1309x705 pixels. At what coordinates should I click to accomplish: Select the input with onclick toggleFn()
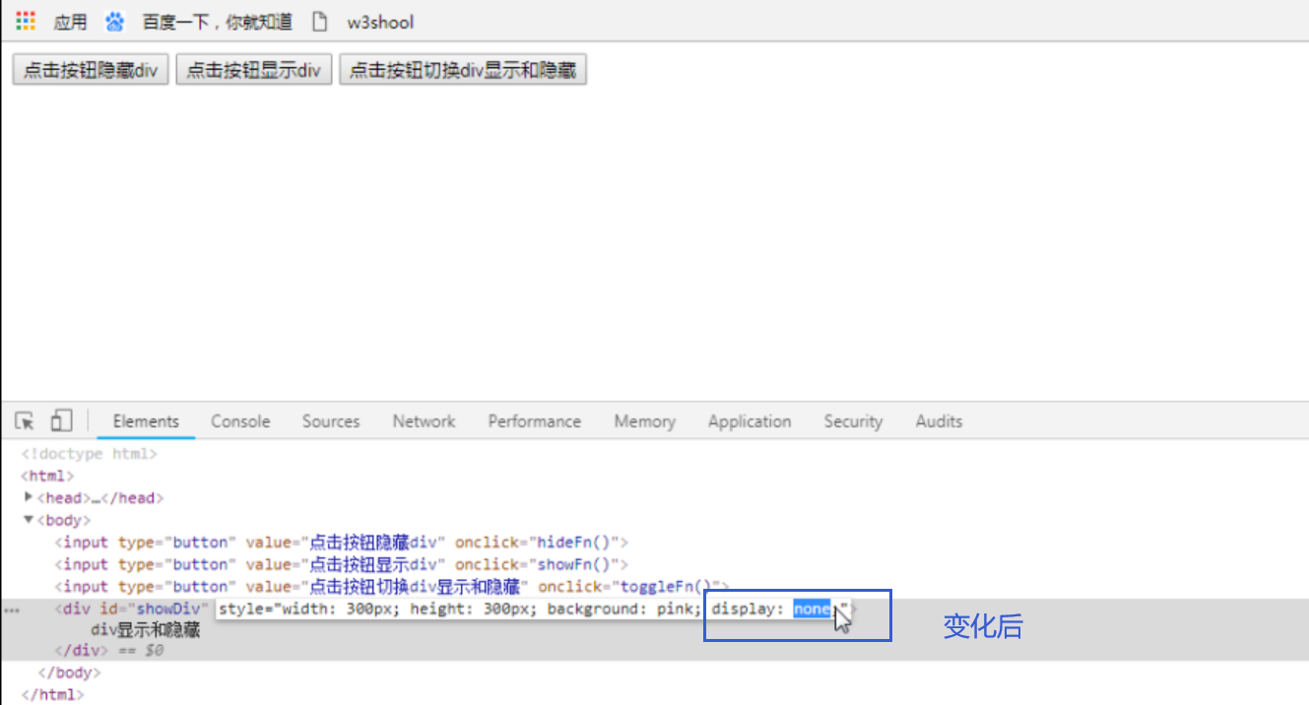click(392, 587)
